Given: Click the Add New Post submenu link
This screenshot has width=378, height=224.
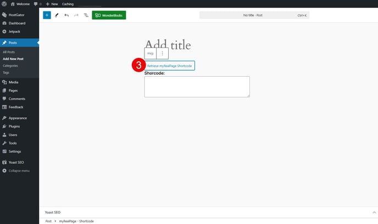Looking at the screenshot, I should tap(13, 59).
